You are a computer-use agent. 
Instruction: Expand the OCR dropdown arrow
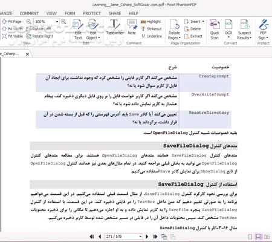click(x=228, y=38)
